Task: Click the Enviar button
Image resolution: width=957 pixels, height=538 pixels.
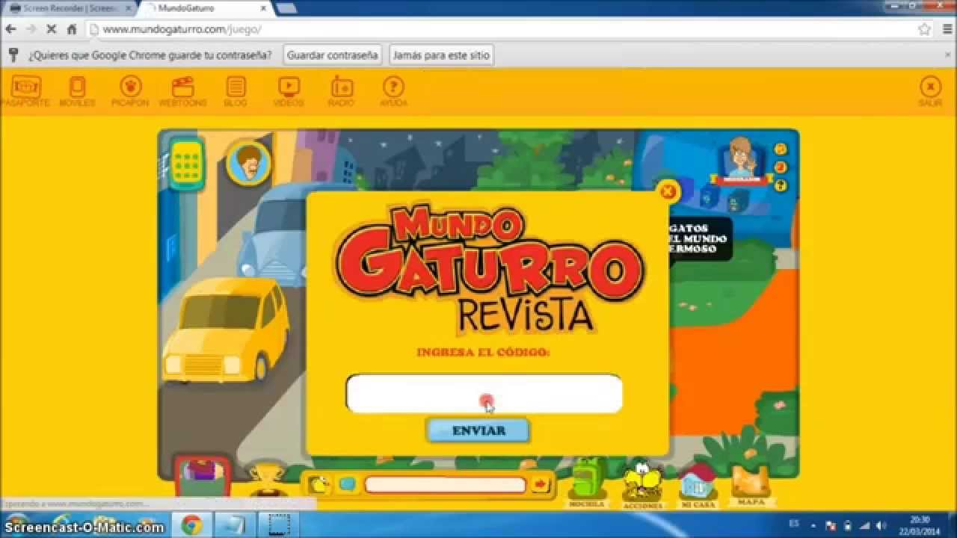Action: tap(478, 430)
